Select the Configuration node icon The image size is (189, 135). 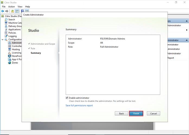6,39
